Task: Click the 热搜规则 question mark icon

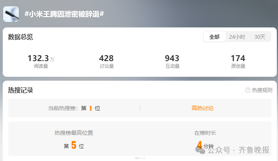Action: click(x=248, y=90)
